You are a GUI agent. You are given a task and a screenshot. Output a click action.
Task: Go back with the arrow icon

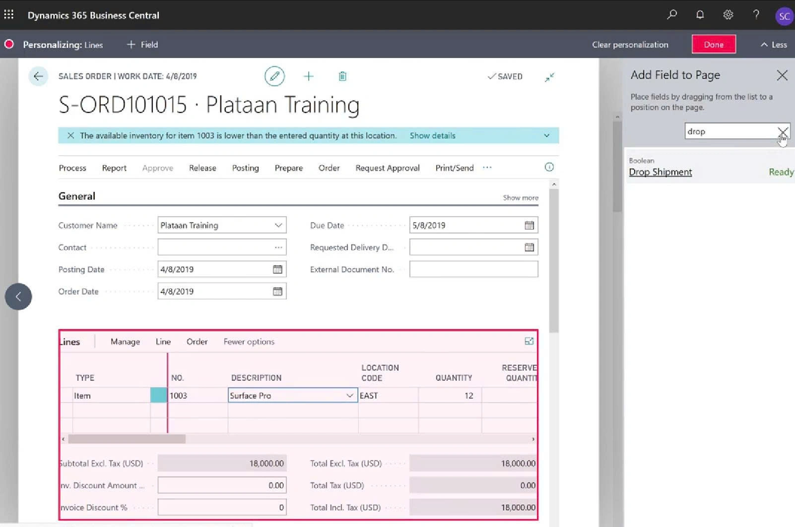tap(38, 76)
